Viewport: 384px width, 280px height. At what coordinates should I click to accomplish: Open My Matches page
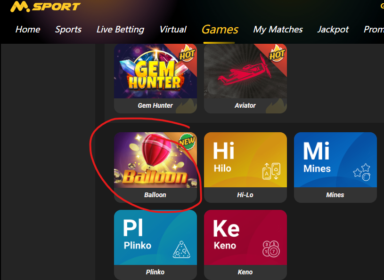(278, 29)
